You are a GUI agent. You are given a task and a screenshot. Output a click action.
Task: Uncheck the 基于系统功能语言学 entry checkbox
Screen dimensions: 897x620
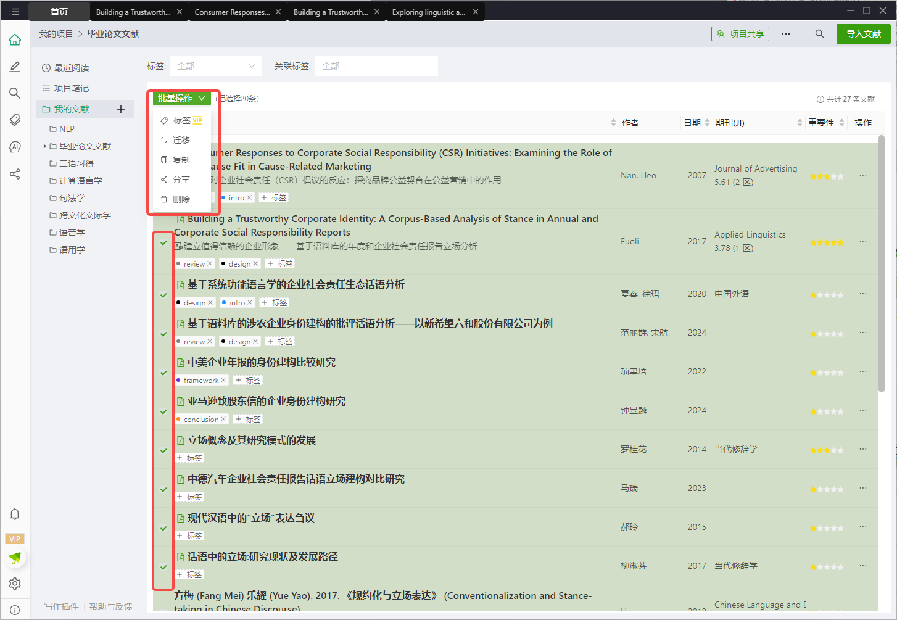click(163, 295)
